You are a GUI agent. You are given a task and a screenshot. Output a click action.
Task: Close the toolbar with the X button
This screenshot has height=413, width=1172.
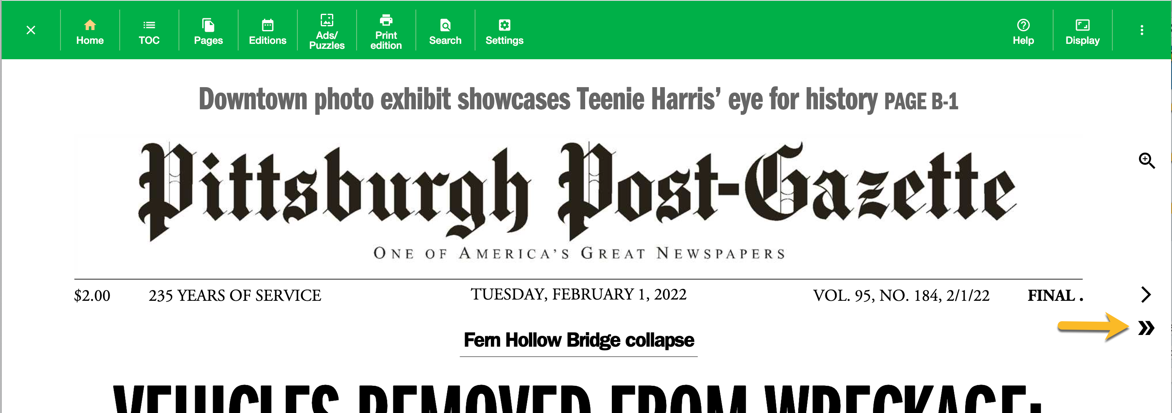click(x=30, y=30)
